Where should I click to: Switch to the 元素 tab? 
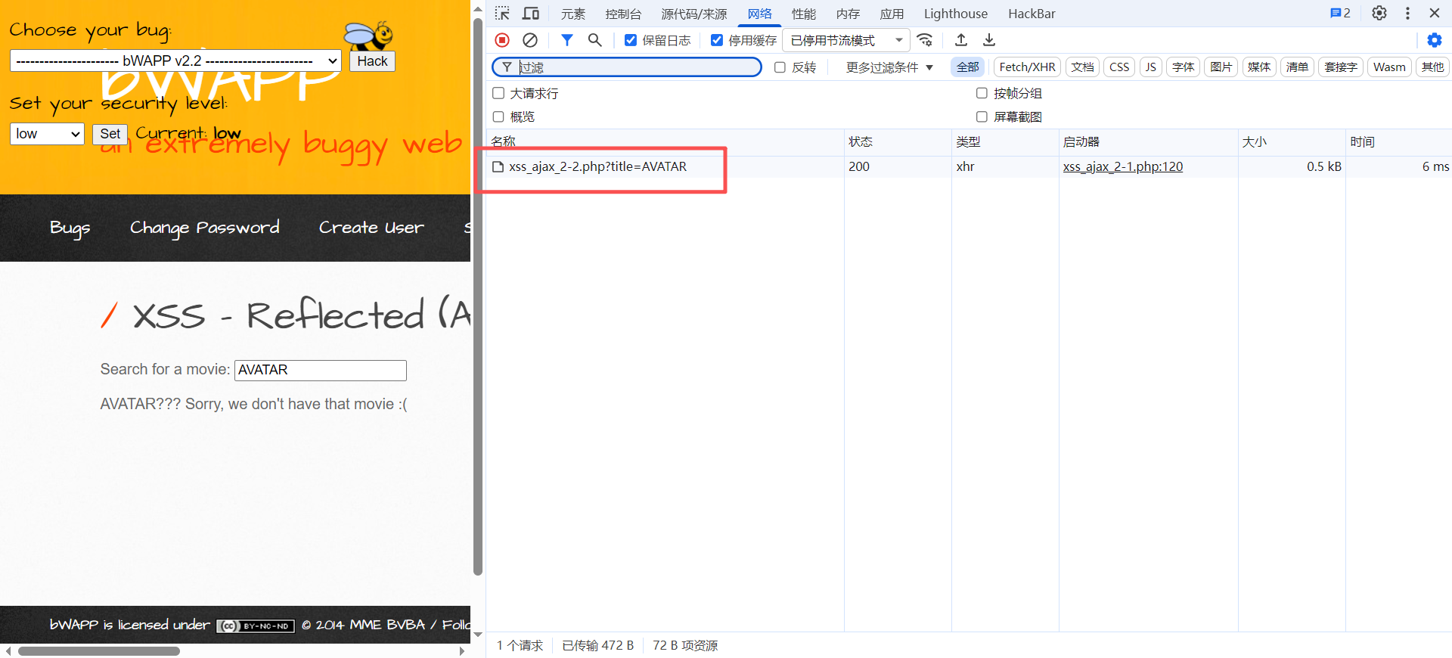(573, 14)
